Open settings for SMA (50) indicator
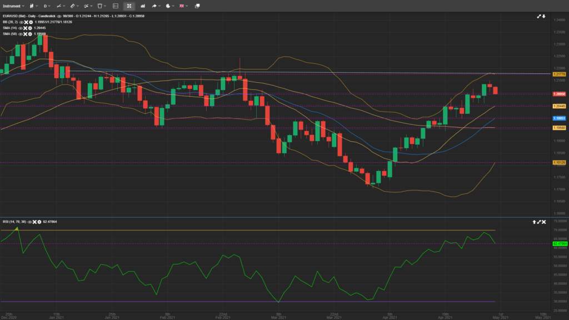 (x=30, y=34)
